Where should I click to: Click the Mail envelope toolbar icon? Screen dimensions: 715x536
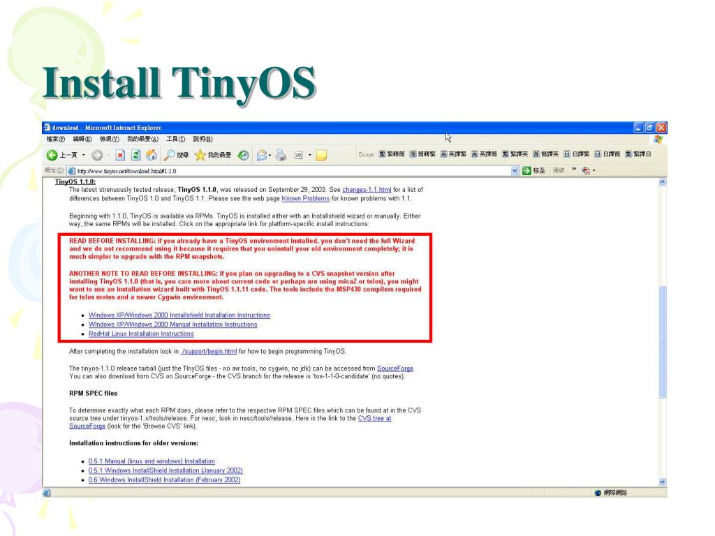(x=262, y=155)
